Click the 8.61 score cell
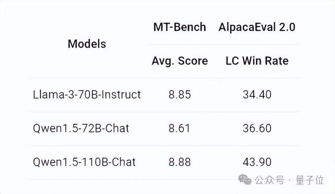This screenshot has width=335, height=194. 179,128
